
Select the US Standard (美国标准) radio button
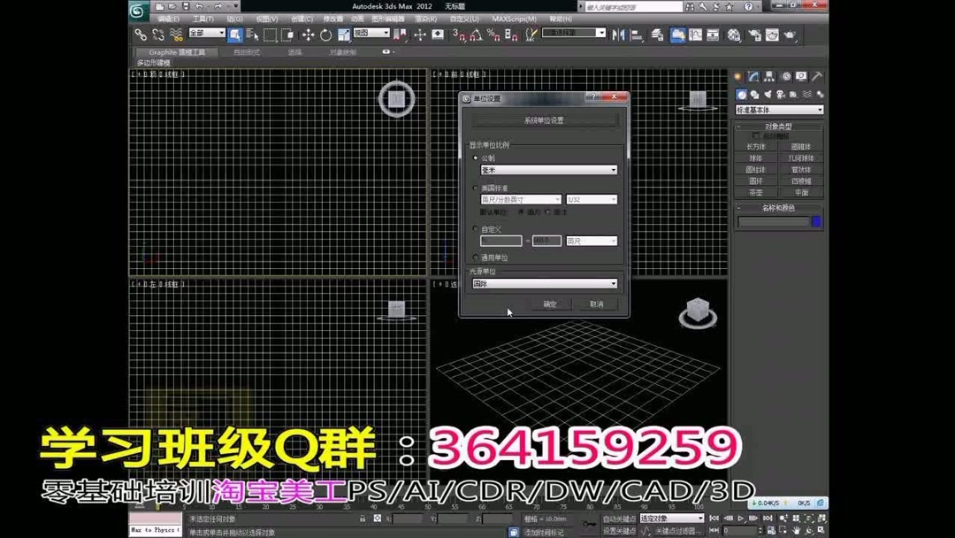[474, 188]
